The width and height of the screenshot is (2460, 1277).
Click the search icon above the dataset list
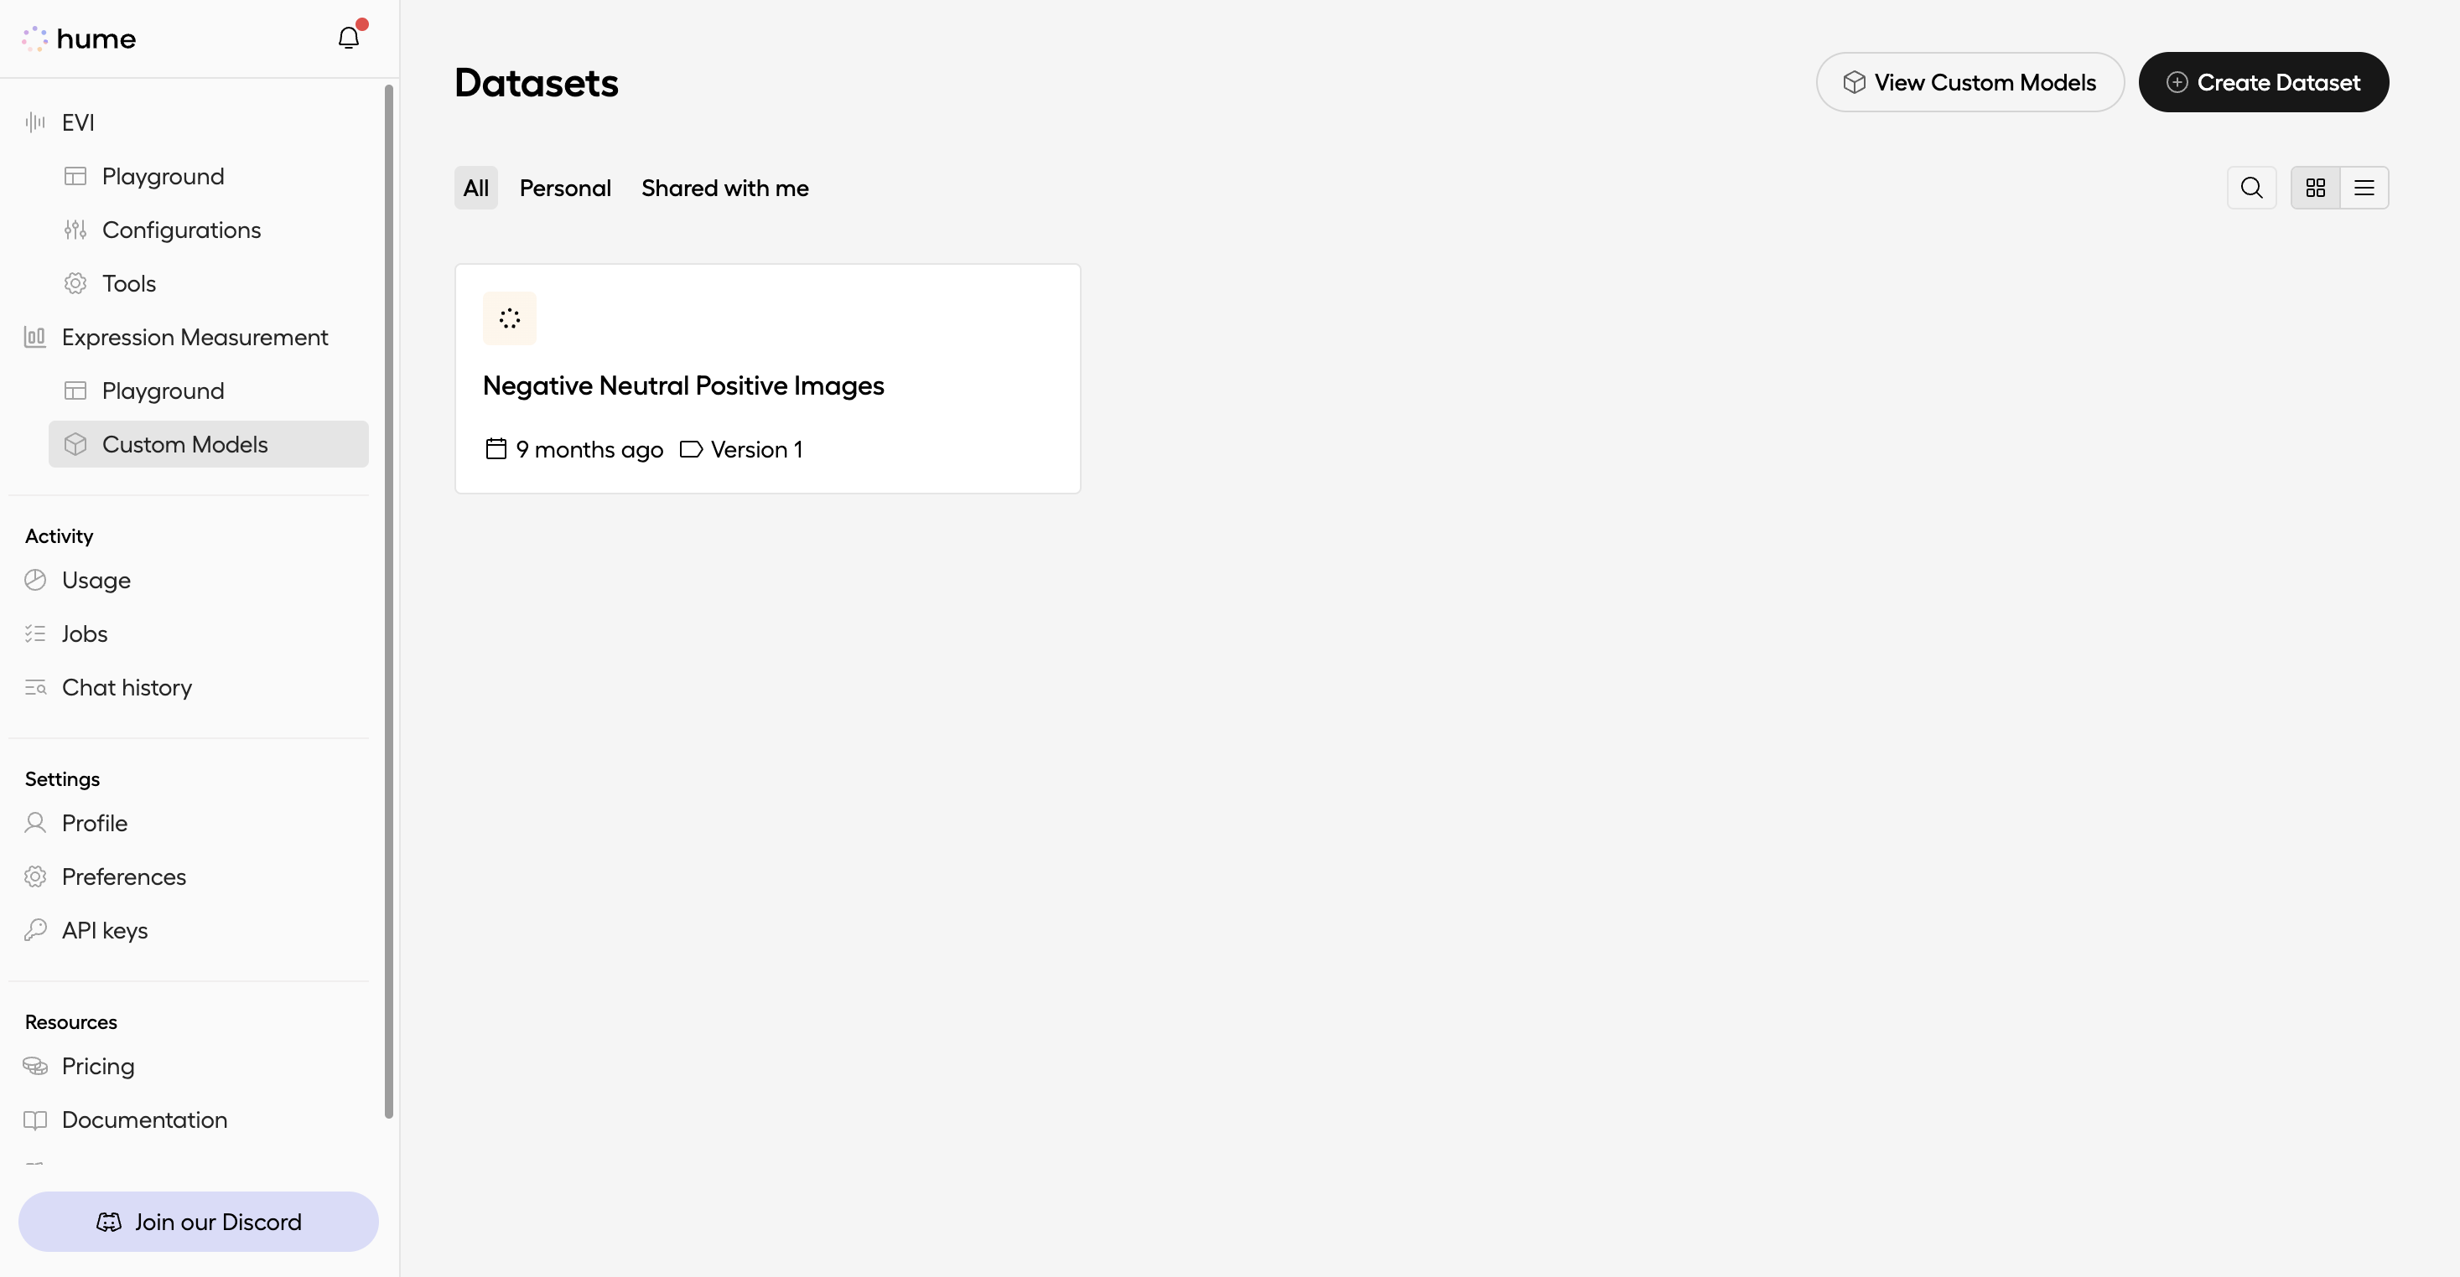click(x=2251, y=187)
